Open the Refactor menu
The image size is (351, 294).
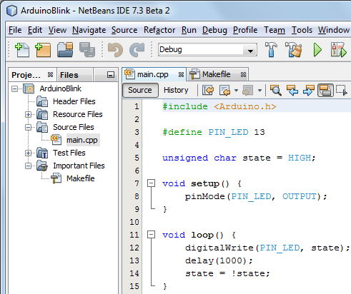point(159,30)
